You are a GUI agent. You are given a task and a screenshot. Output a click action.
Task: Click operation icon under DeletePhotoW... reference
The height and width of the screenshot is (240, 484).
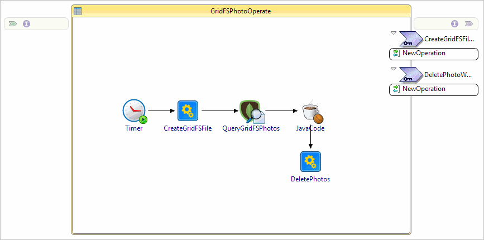tap(396, 89)
